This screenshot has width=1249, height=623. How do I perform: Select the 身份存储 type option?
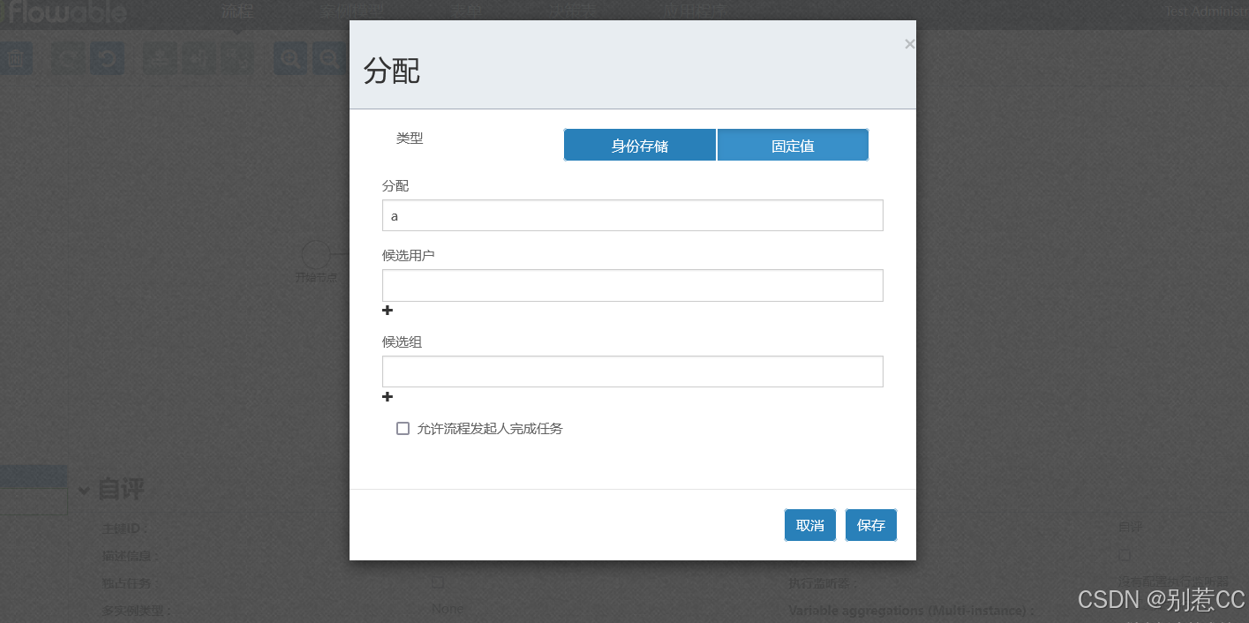(x=639, y=144)
